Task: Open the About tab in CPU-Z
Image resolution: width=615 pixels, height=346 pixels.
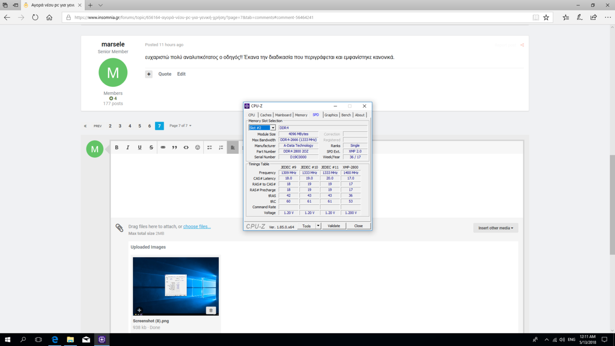Action: (x=360, y=115)
